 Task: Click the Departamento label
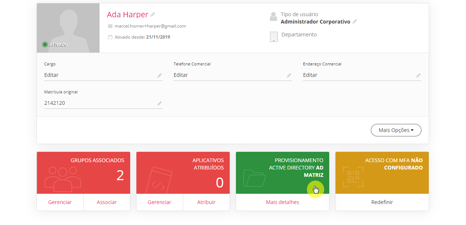(299, 35)
